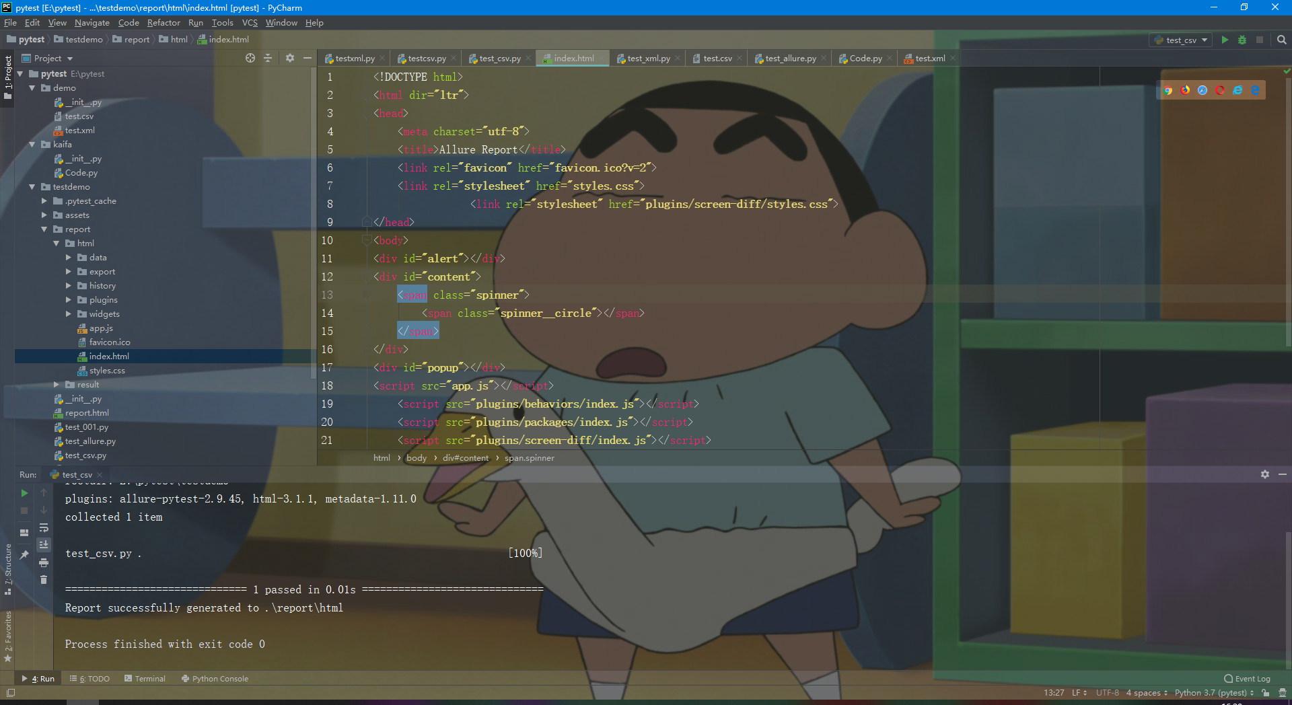Open preview in Edge browser
The image size is (1292, 705).
tap(1255, 90)
